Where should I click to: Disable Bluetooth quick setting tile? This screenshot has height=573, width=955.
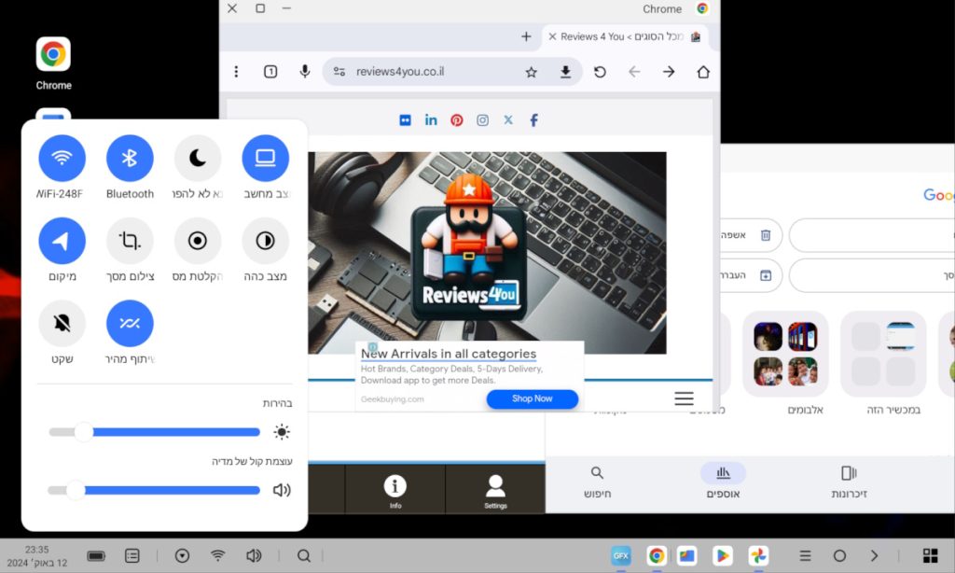coord(130,158)
